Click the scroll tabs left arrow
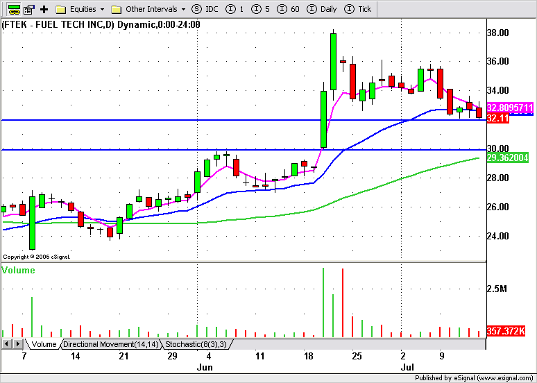Screen dimensions: 537x383 click(x=7, y=343)
